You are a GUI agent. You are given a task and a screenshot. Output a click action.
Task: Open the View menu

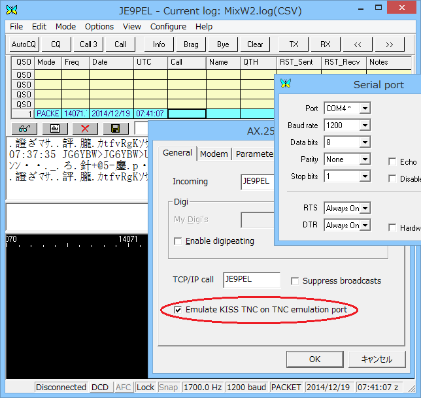(132, 27)
